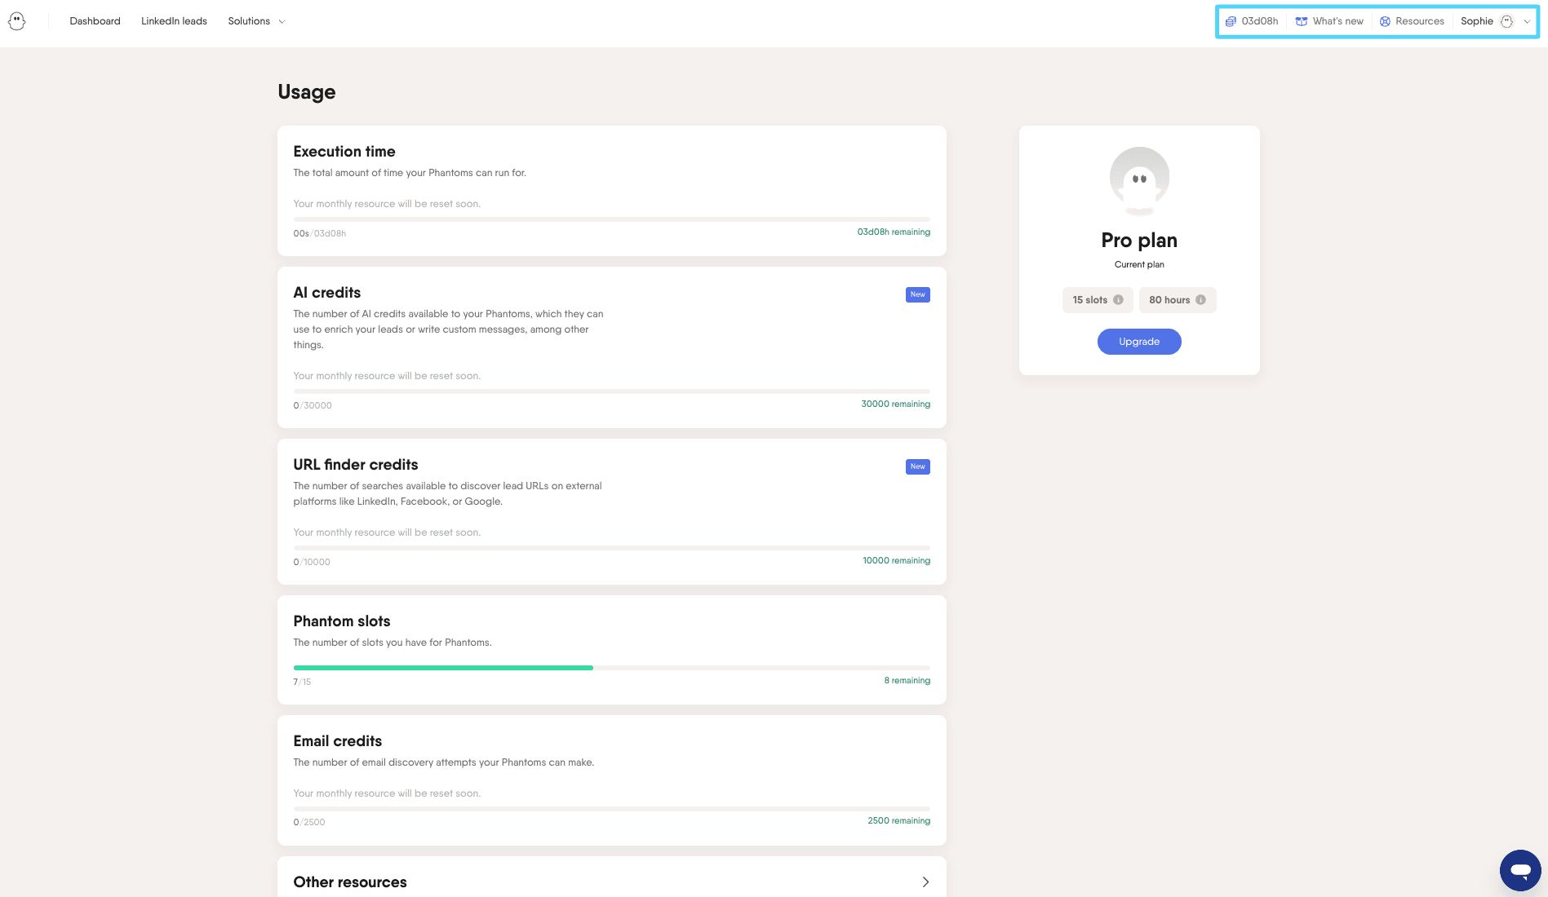Click the What's new gift icon

1302,21
